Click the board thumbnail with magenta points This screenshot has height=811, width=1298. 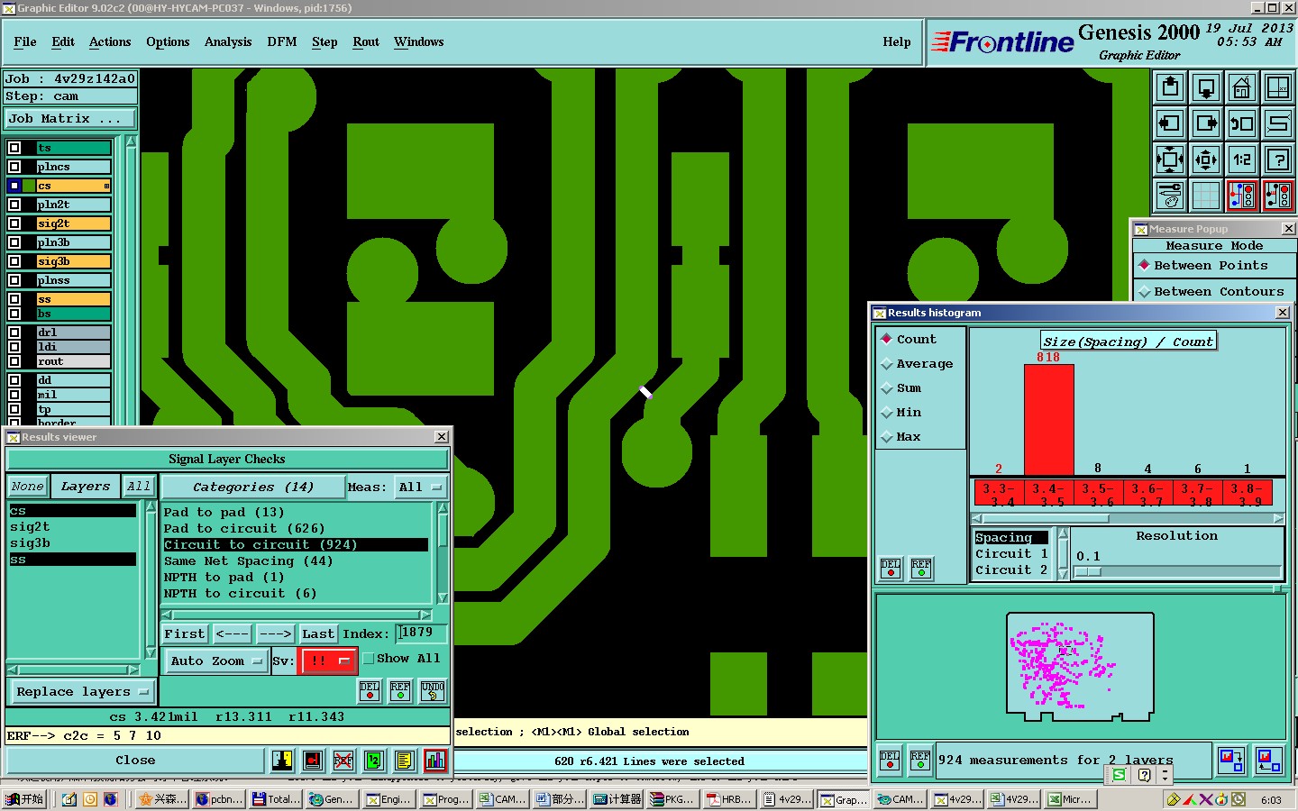pos(1080,665)
